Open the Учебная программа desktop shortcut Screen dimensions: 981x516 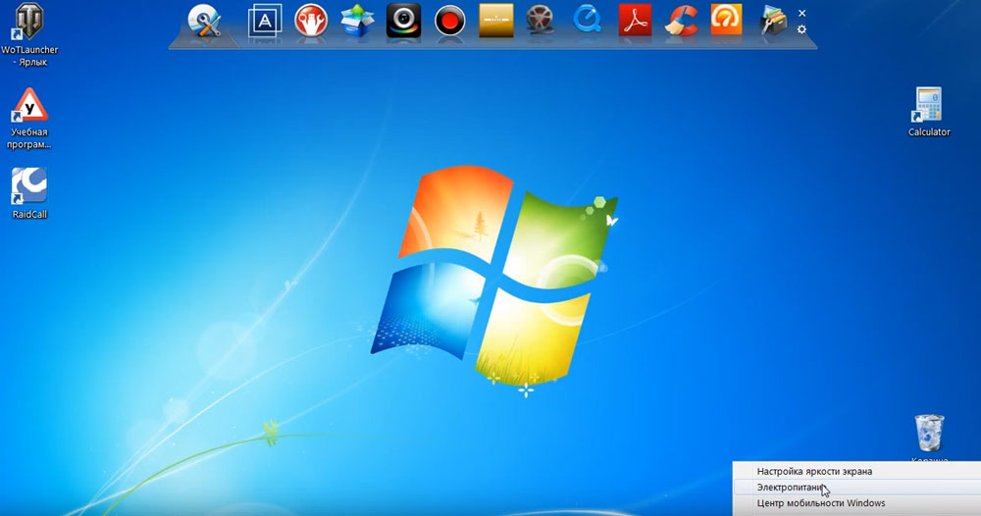[28, 119]
